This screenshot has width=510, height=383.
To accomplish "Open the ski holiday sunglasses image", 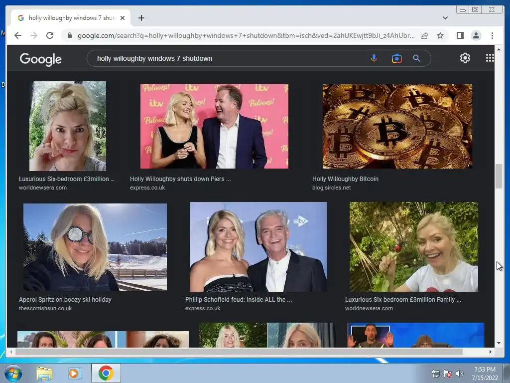I will pos(95,247).
